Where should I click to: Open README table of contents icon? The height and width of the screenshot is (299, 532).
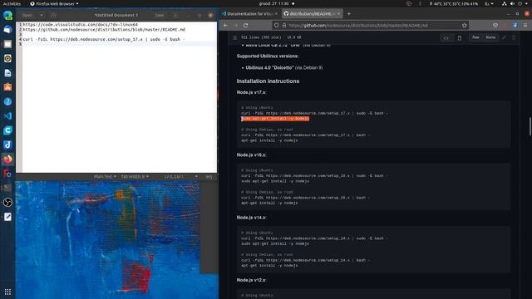pyautogui.click(x=234, y=37)
